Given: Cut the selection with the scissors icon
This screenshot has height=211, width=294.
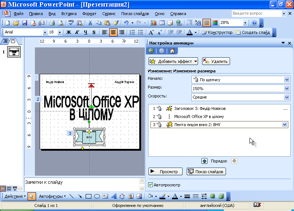Looking at the screenshot, I should (90, 23).
